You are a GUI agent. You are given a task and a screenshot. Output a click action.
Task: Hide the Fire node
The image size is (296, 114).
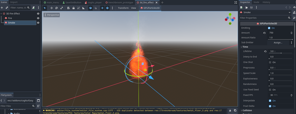click(x=38, y=18)
